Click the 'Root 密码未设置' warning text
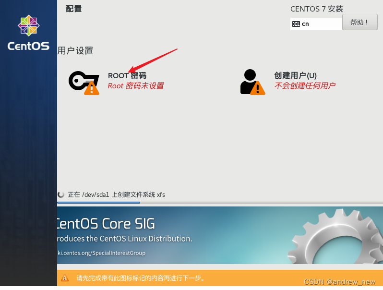This screenshot has width=383, height=290. (x=136, y=86)
